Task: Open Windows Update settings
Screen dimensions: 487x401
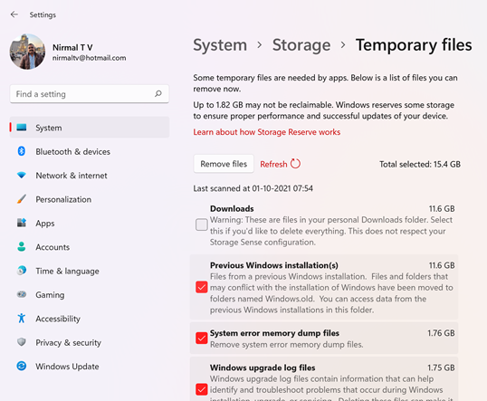Action: pos(90,366)
